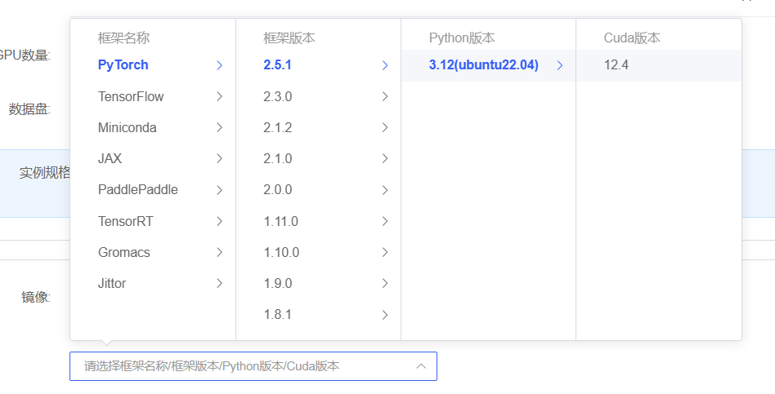
Task: Click the 数据盘 field label
Action: [29, 109]
